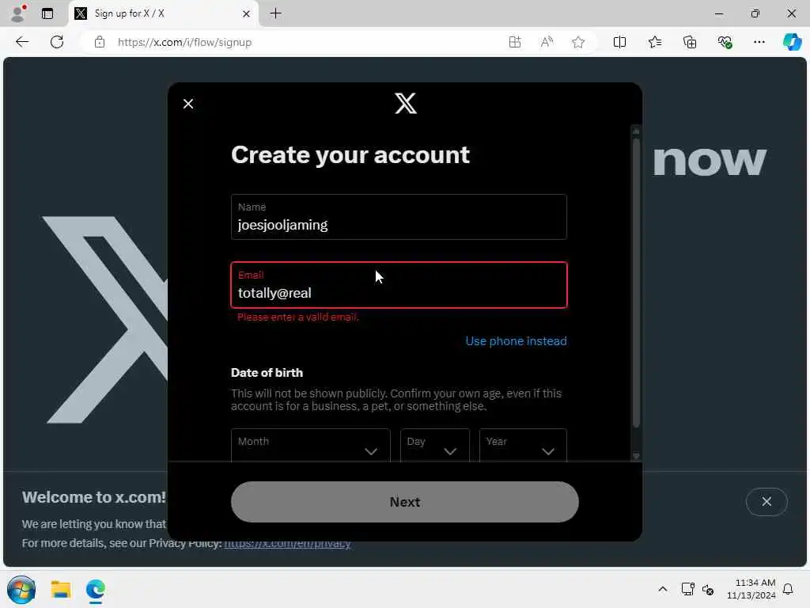Expand the Month dropdown
The width and height of the screenshot is (810, 608).
(310, 445)
